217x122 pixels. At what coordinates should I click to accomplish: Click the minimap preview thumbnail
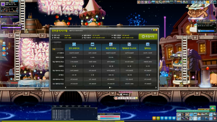click(9, 10)
